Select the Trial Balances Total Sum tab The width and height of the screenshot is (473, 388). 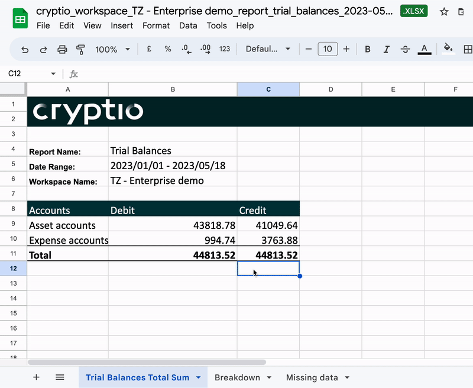(x=137, y=377)
